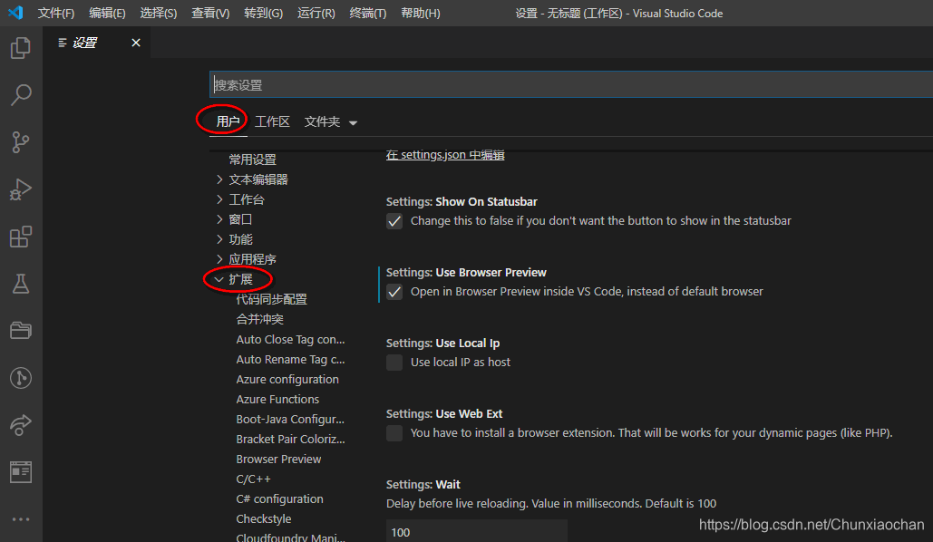Select Azure Functions entry
This screenshot has width=933, height=542.
coord(277,399)
